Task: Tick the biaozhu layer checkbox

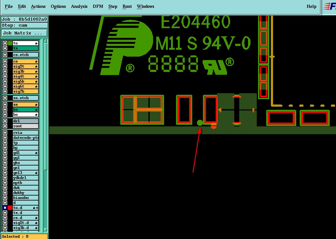Action: coord(5,198)
